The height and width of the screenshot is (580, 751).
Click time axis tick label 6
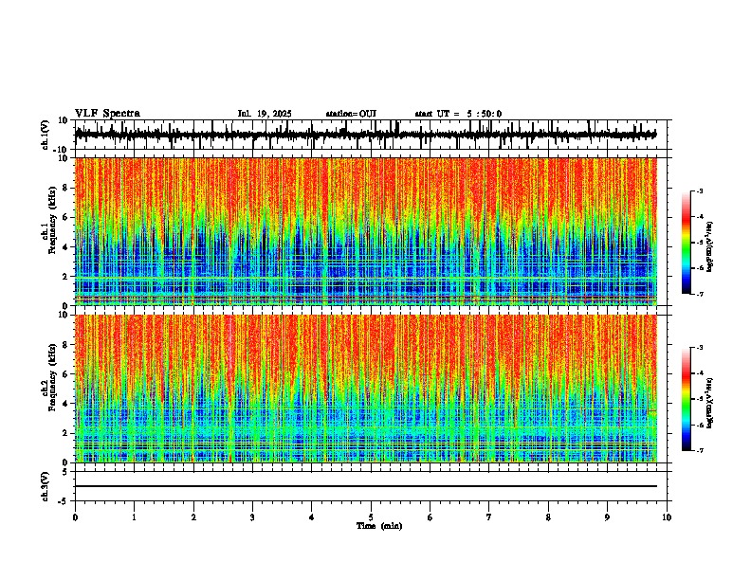[x=430, y=517]
